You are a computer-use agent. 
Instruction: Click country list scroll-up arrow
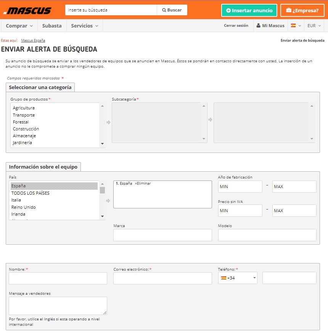[102, 184]
